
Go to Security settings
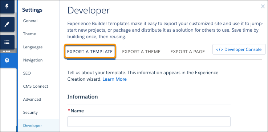(31, 112)
